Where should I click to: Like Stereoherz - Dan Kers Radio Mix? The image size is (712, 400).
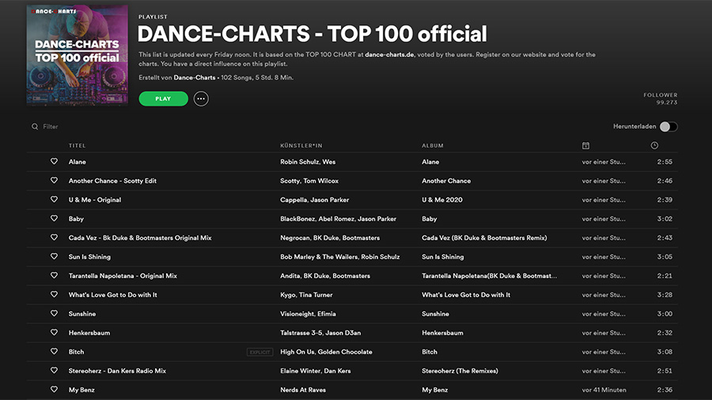point(54,371)
